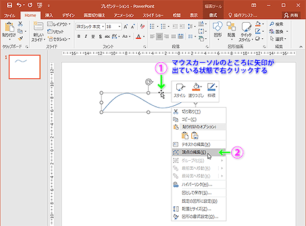Click the Increase Font Size icon

pos(126,26)
